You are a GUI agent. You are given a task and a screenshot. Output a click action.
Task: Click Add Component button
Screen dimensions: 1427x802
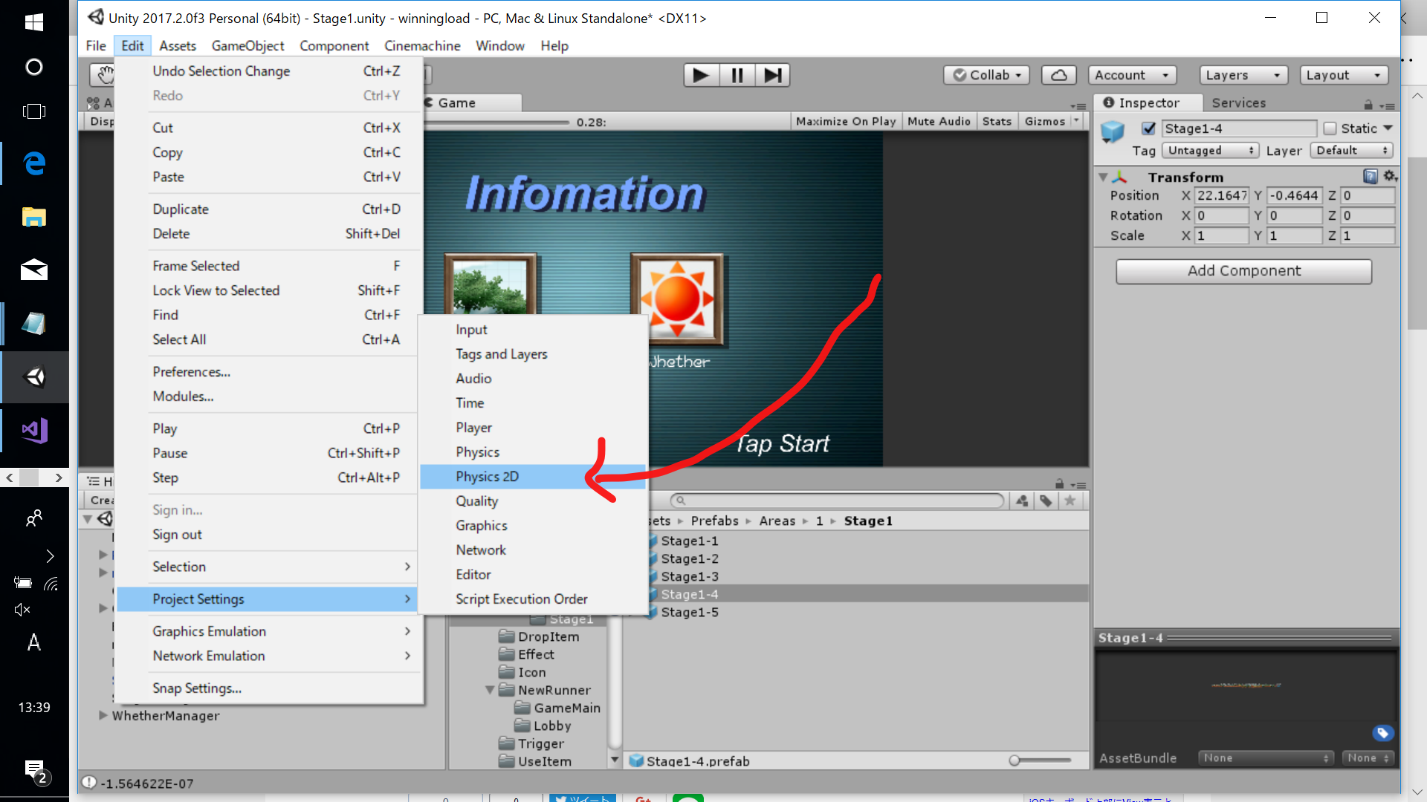click(x=1243, y=271)
